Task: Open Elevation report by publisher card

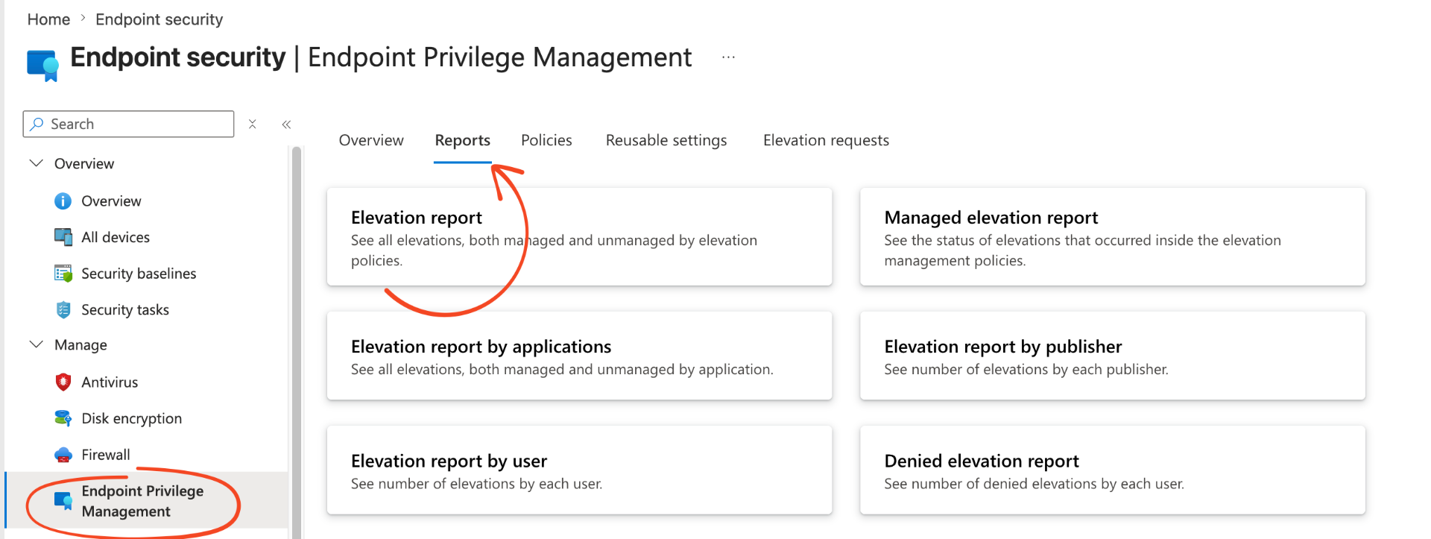Action: point(1112,356)
